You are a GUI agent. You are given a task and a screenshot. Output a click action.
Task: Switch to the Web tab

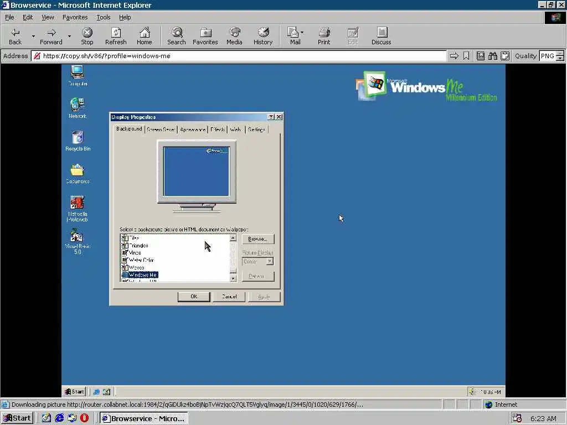coord(236,129)
